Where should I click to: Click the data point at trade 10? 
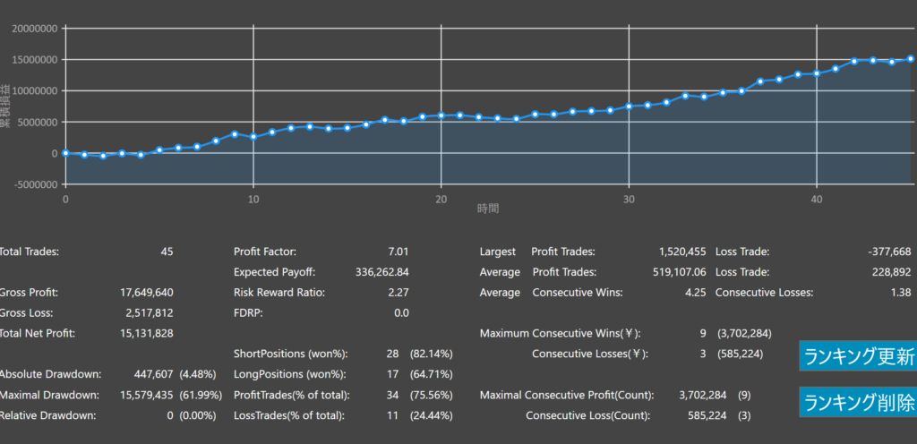click(x=253, y=137)
